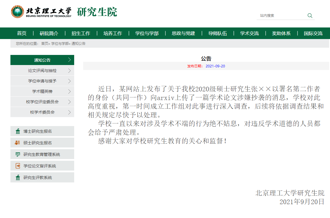Expand the 通知公告 sidebar chevron
The image size is (330, 218).
[69, 60]
